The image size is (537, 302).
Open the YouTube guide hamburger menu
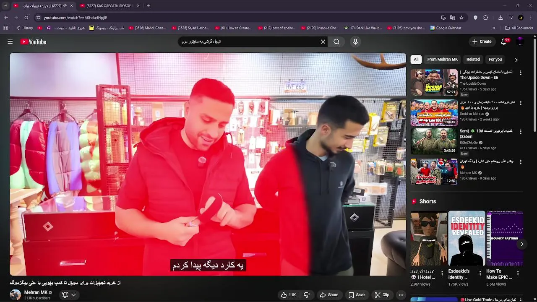pos(10,42)
